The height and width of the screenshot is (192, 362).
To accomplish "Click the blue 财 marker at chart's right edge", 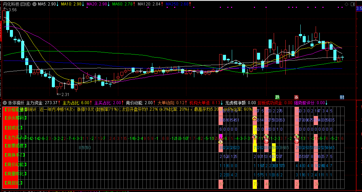I will click(x=342, y=97).
